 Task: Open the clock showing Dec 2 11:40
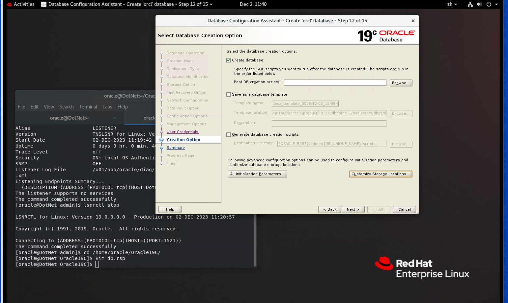[x=253, y=4]
